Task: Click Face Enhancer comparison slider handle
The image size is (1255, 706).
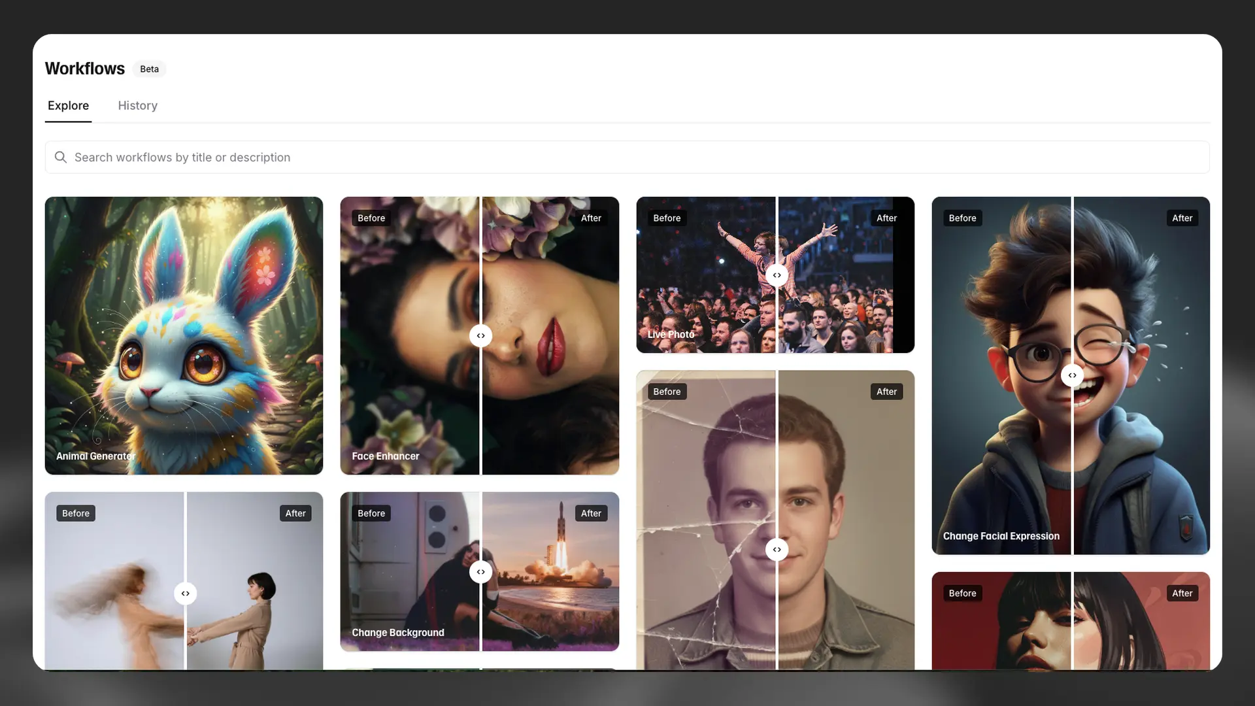Action: pyautogui.click(x=480, y=336)
